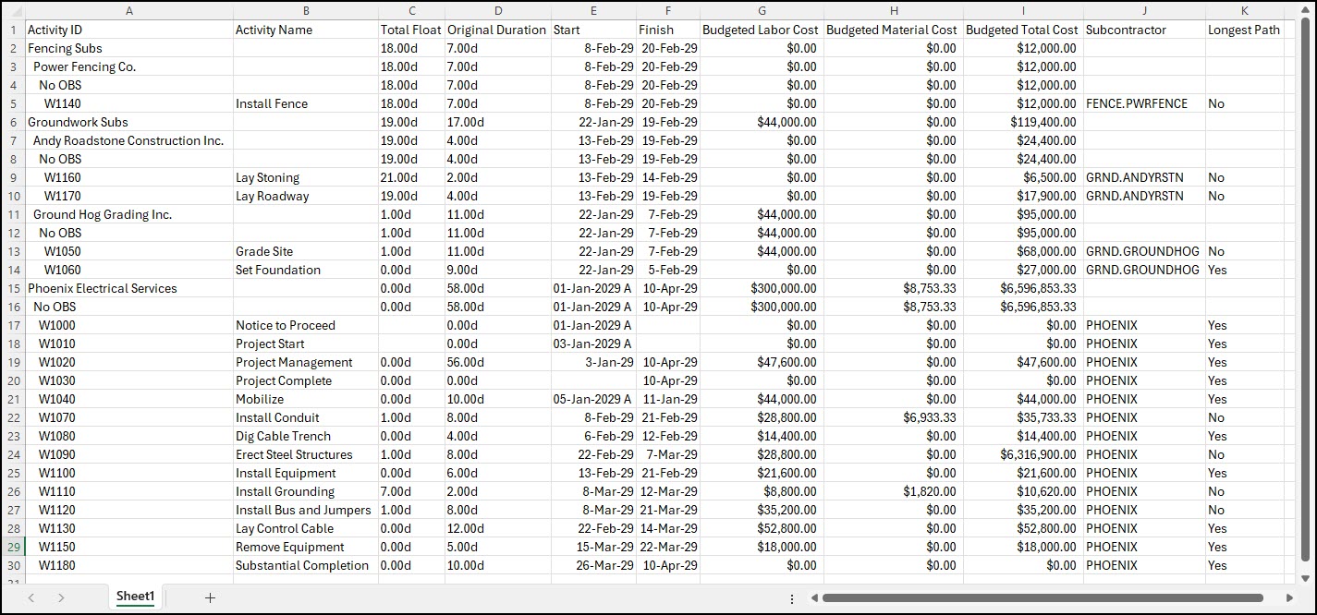
Task: Click horizontal scrollbar left arrow
Action: tap(814, 598)
